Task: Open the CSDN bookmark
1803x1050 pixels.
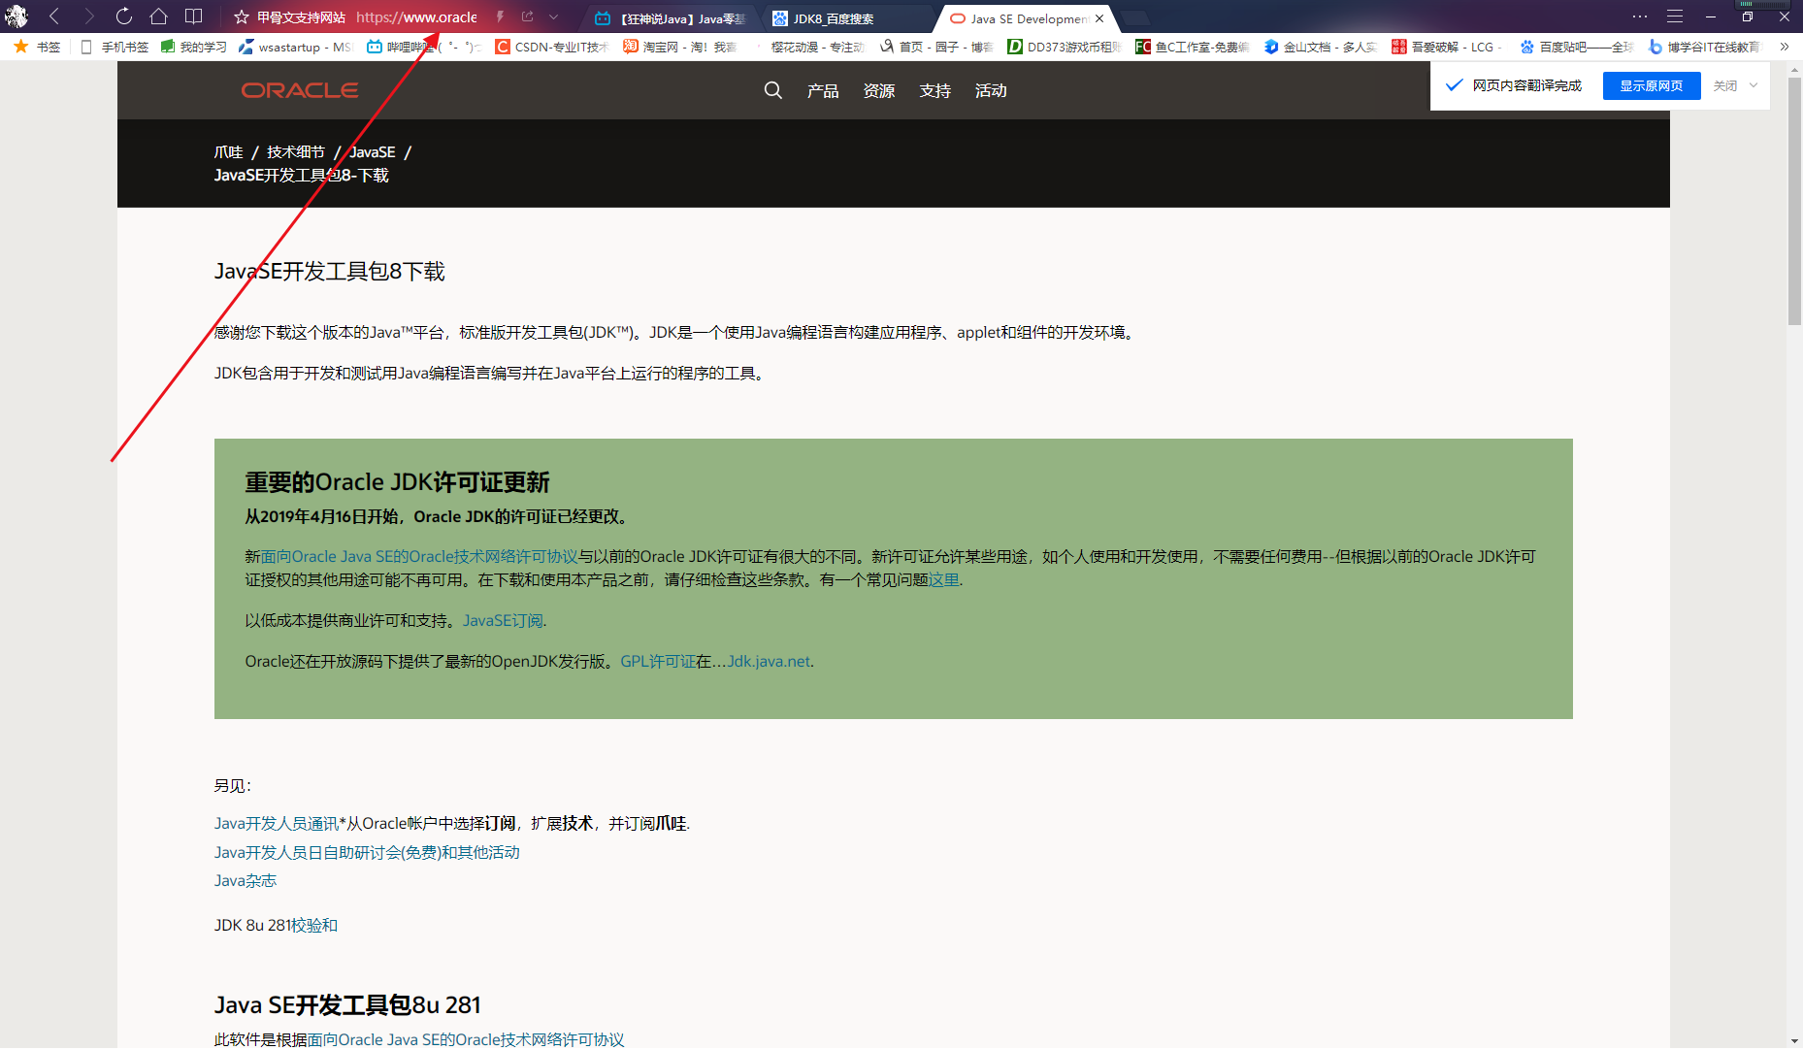Action: point(551,47)
